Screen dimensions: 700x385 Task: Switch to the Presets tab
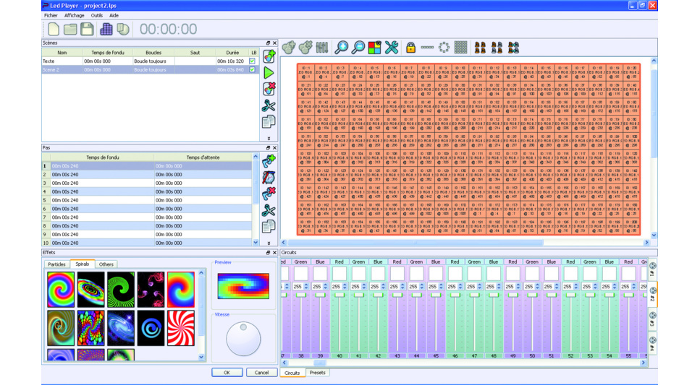[x=317, y=373]
